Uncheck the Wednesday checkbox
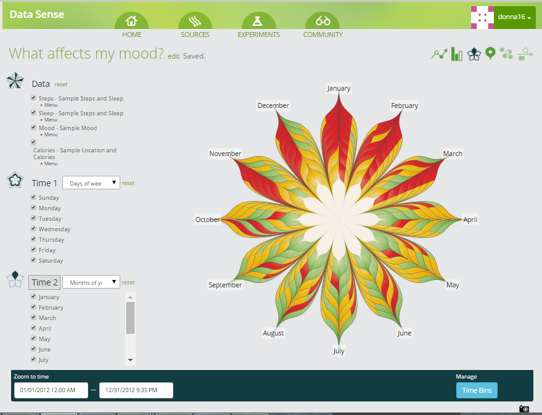Screen dimensions: 542x415 point(33,228)
